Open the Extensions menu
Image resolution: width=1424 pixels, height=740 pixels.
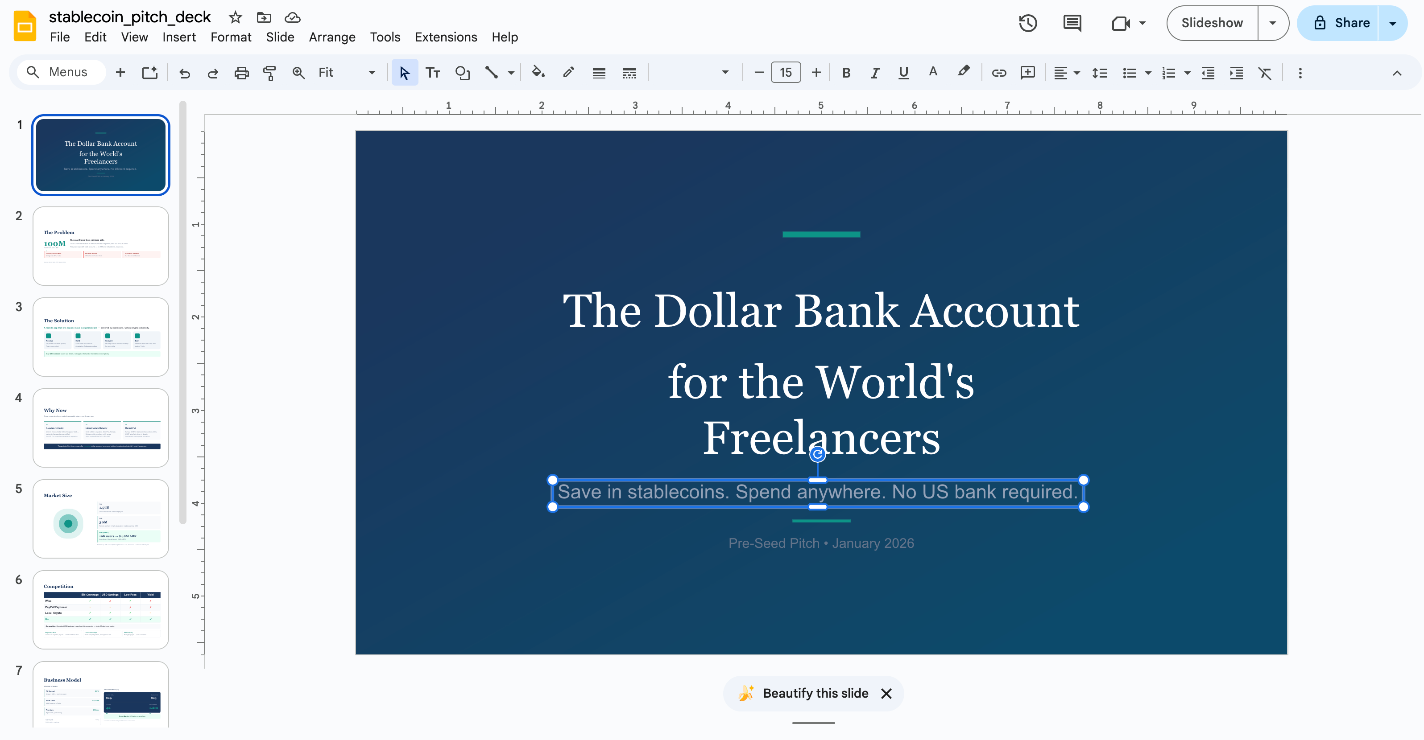point(446,37)
